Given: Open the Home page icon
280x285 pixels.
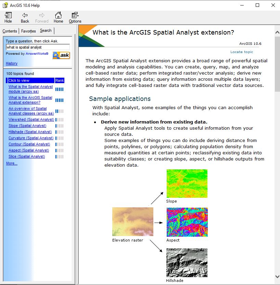Looking at the screenshot, I should pyautogui.click(x=58, y=15).
